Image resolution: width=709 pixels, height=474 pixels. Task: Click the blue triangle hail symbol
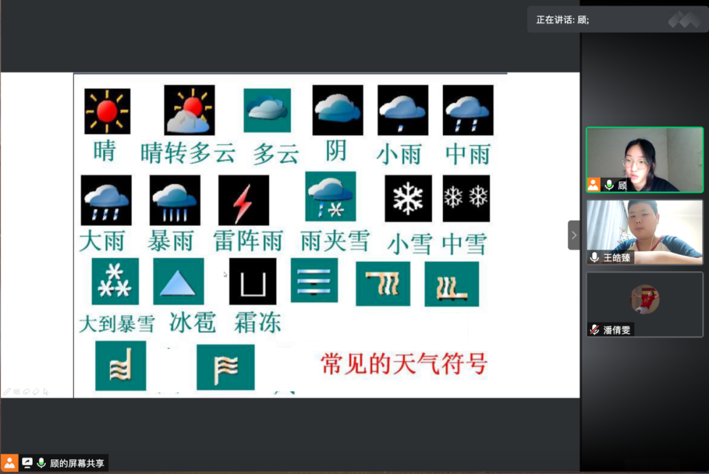(179, 281)
